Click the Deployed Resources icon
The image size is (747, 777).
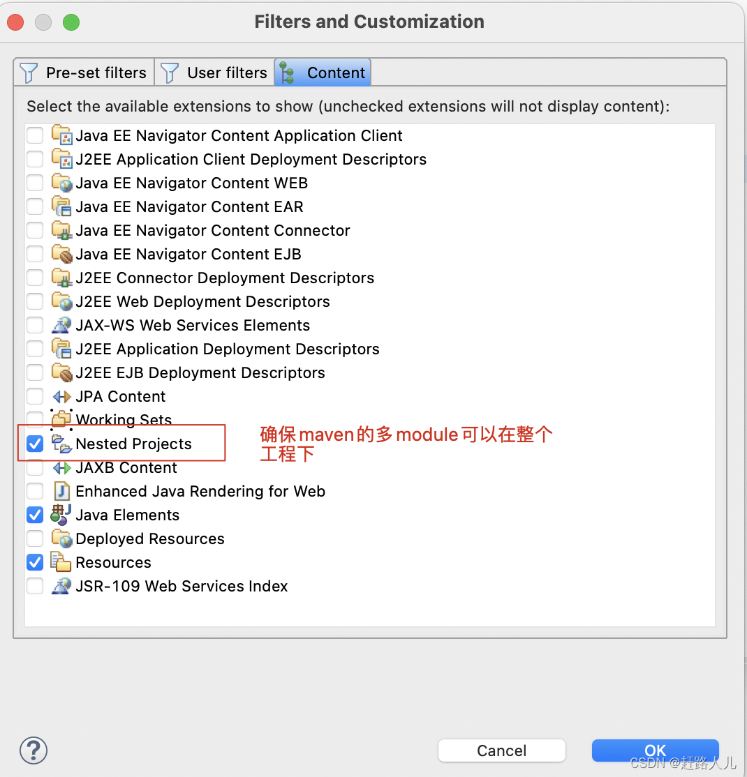pyautogui.click(x=61, y=538)
